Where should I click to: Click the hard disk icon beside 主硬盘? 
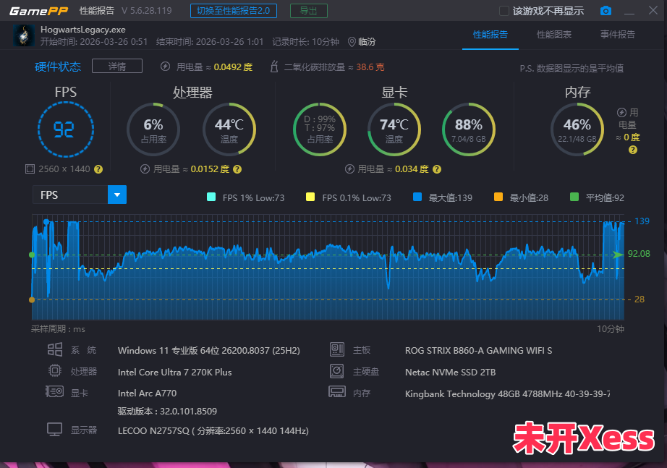(337, 371)
